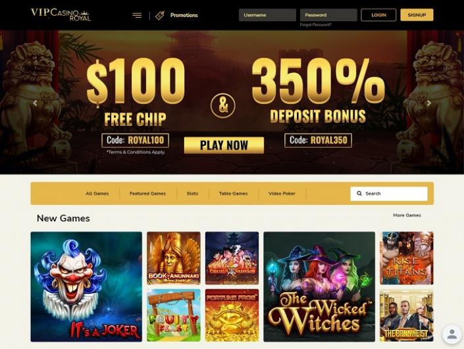Viewport: 464px width, 349px height.
Task: Open the Video Poker category
Action: [x=282, y=194]
